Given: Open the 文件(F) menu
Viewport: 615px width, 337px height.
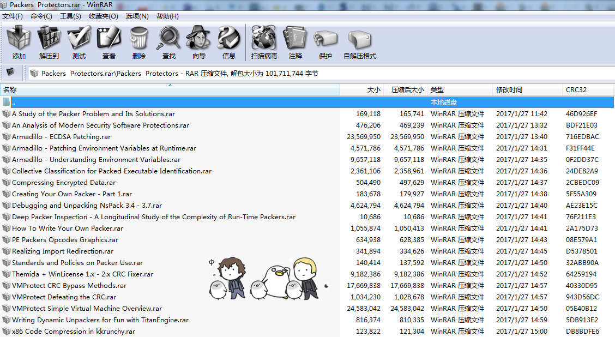Looking at the screenshot, I should [13, 16].
